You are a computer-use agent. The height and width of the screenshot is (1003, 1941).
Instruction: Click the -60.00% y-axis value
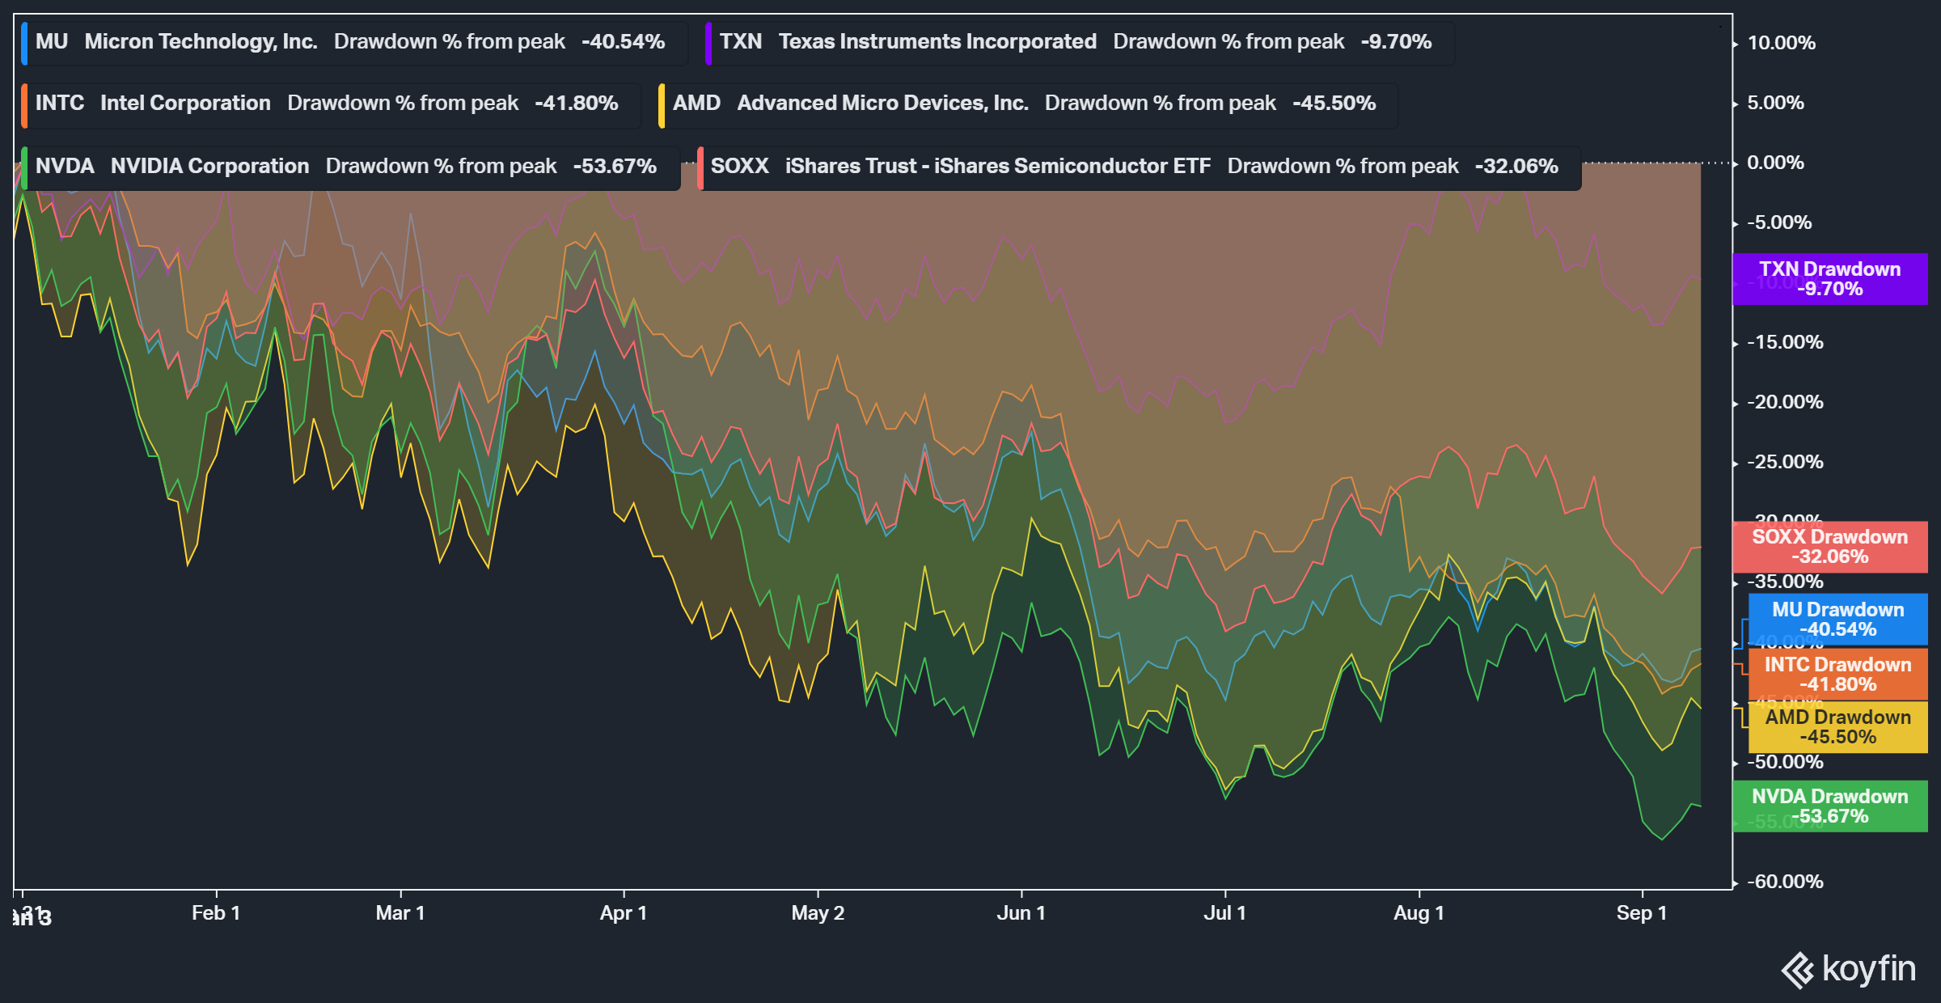click(x=1785, y=882)
